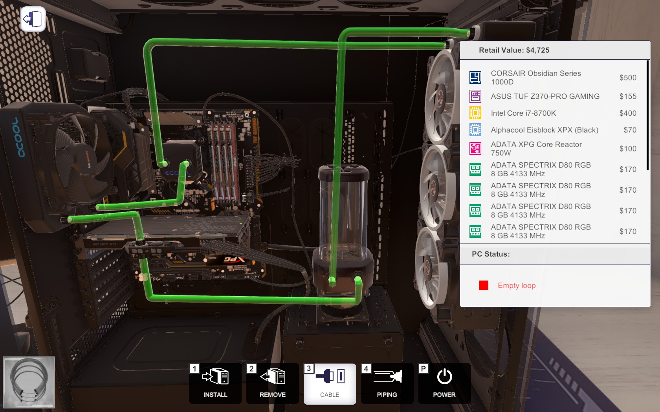Screen dimensions: 660x412
Task: Click the Retail Value: $4,725 header
Action: [x=514, y=50]
